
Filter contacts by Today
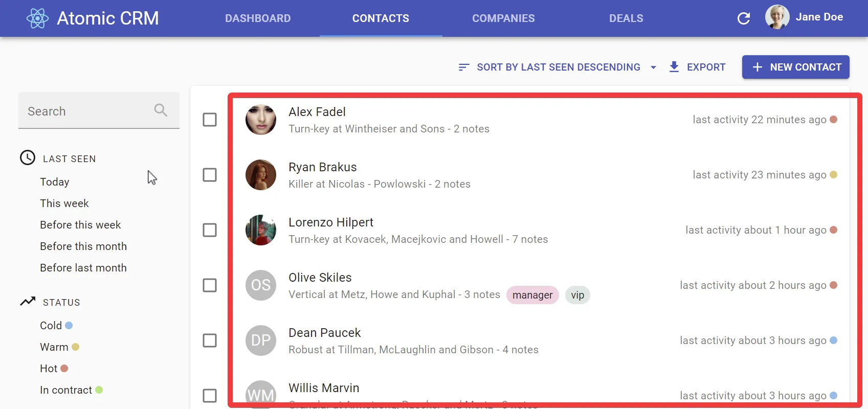click(x=54, y=182)
